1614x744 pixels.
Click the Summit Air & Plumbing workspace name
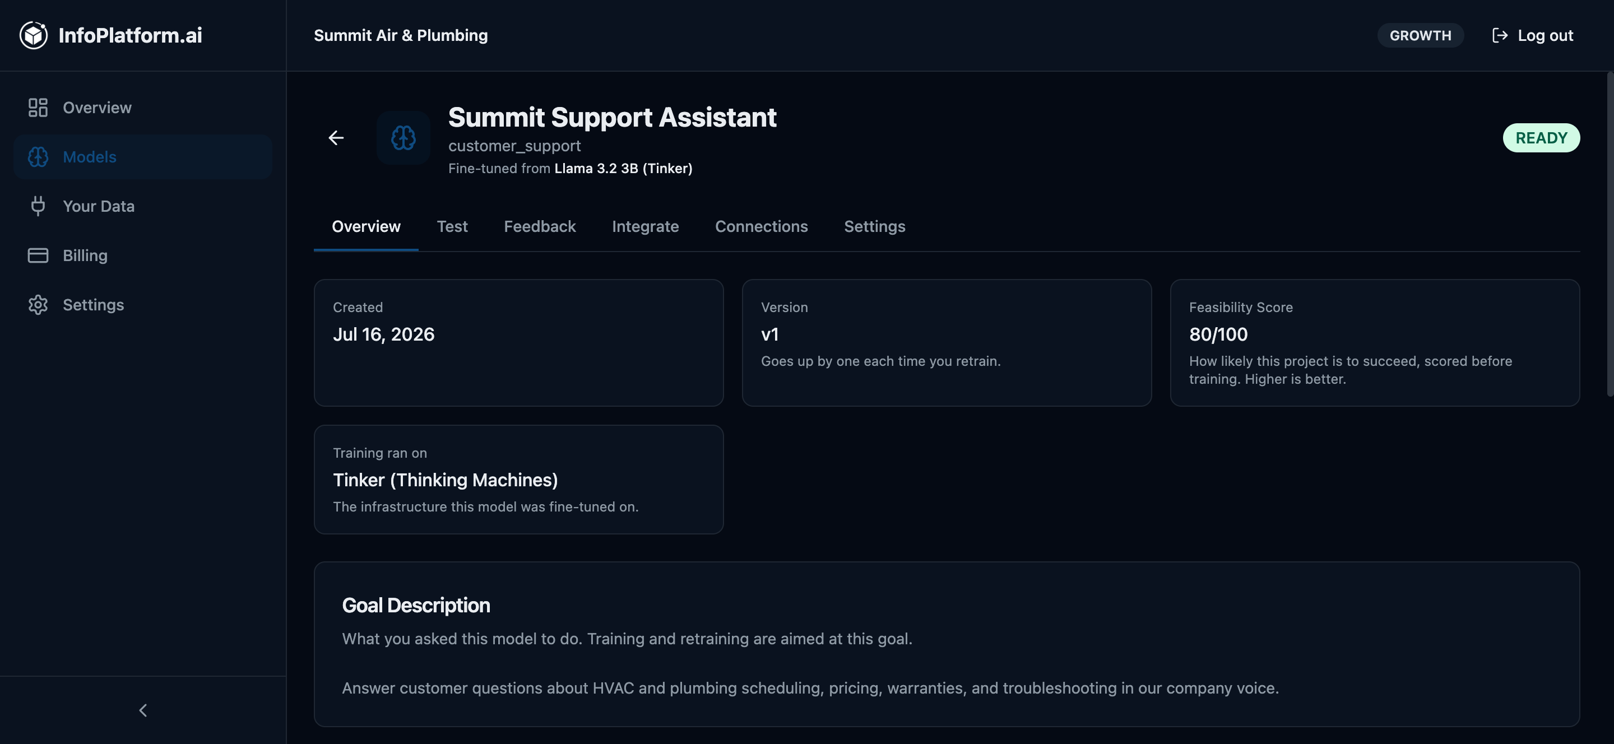pos(401,35)
